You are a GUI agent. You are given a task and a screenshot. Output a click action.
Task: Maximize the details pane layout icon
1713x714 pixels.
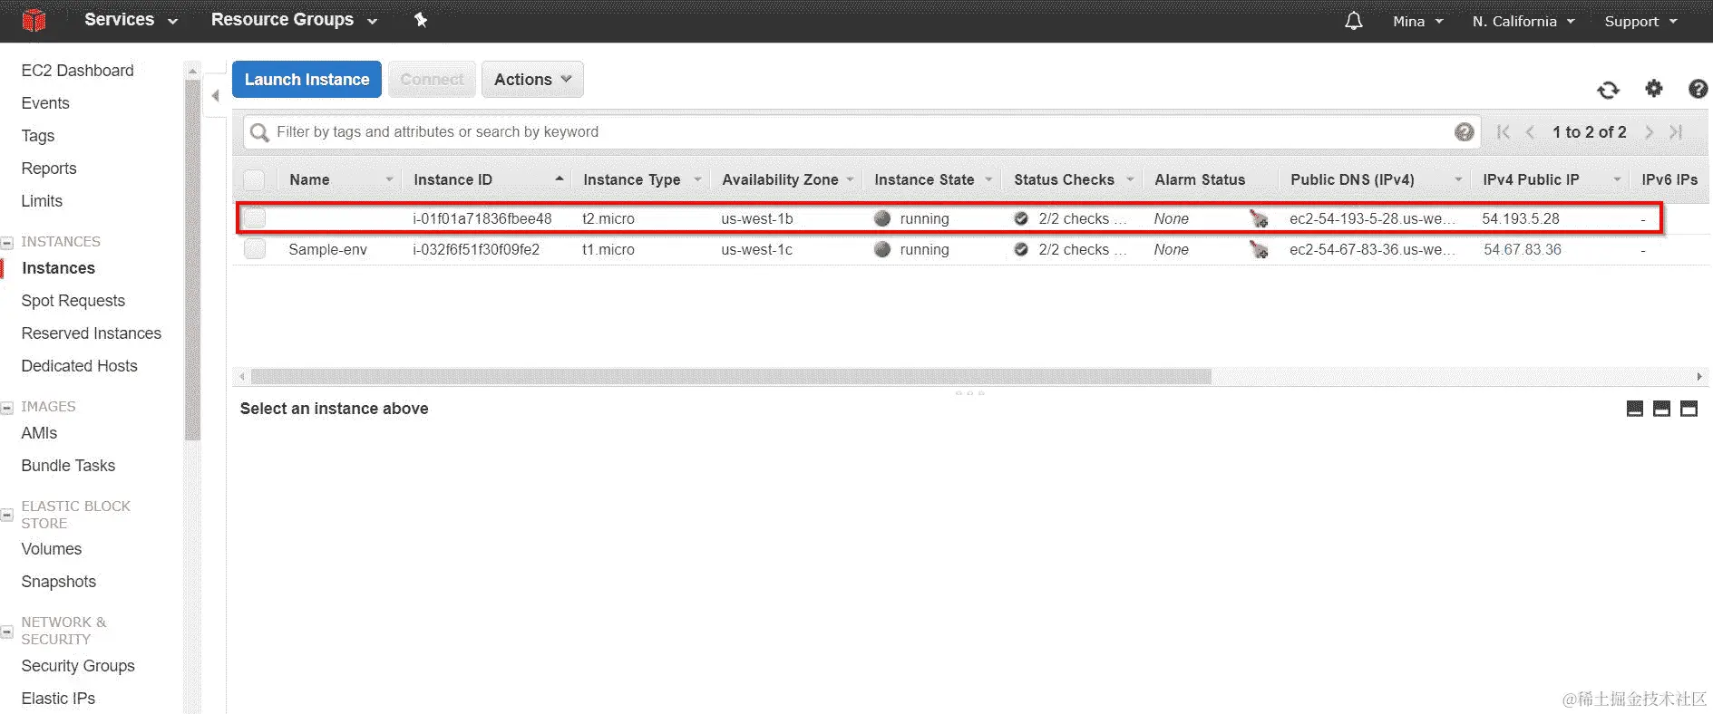[1689, 409]
